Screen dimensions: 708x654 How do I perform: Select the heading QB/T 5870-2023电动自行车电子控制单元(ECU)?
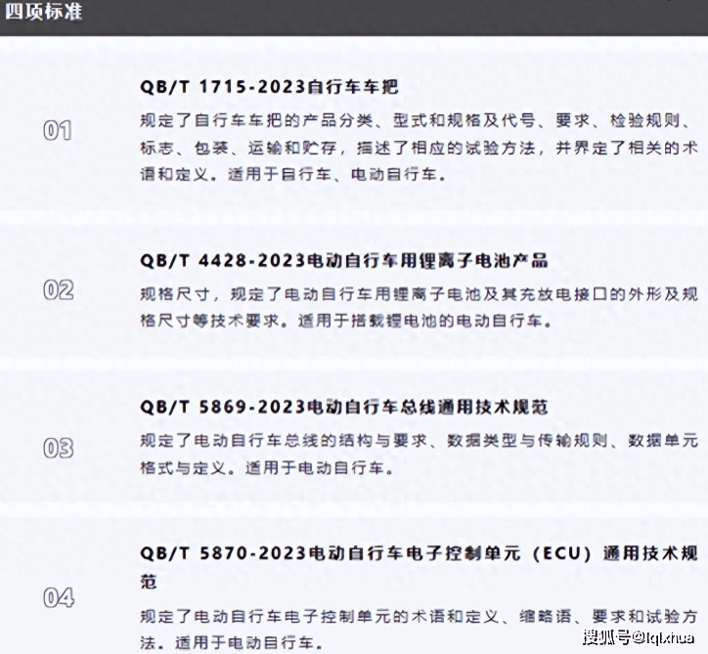(419, 553)
